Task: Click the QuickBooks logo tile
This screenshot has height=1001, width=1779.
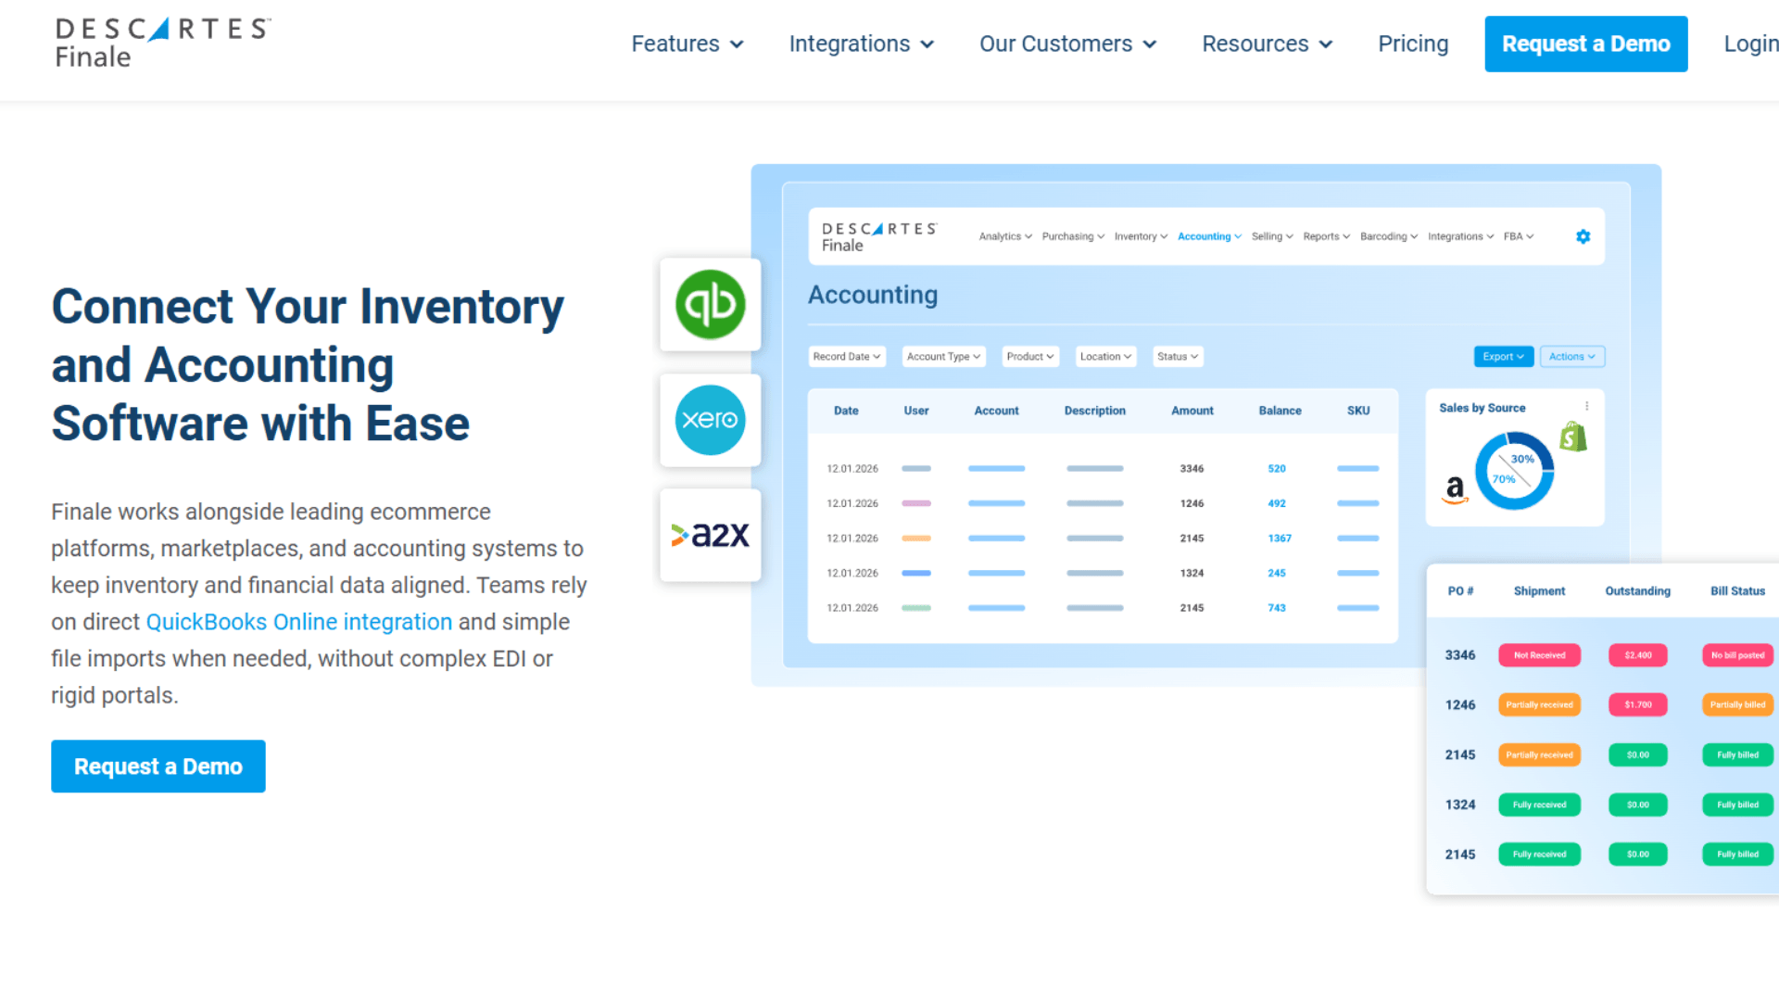Action: tap(711, 304)
